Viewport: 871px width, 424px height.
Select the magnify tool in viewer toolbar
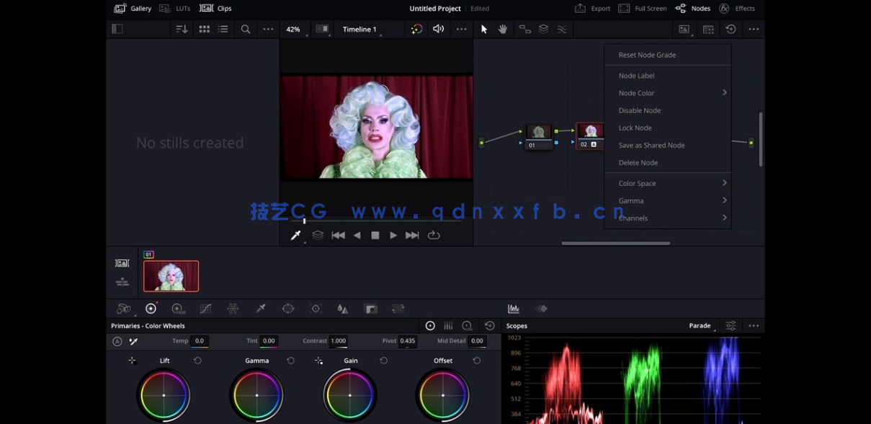(x=246, y=29)
